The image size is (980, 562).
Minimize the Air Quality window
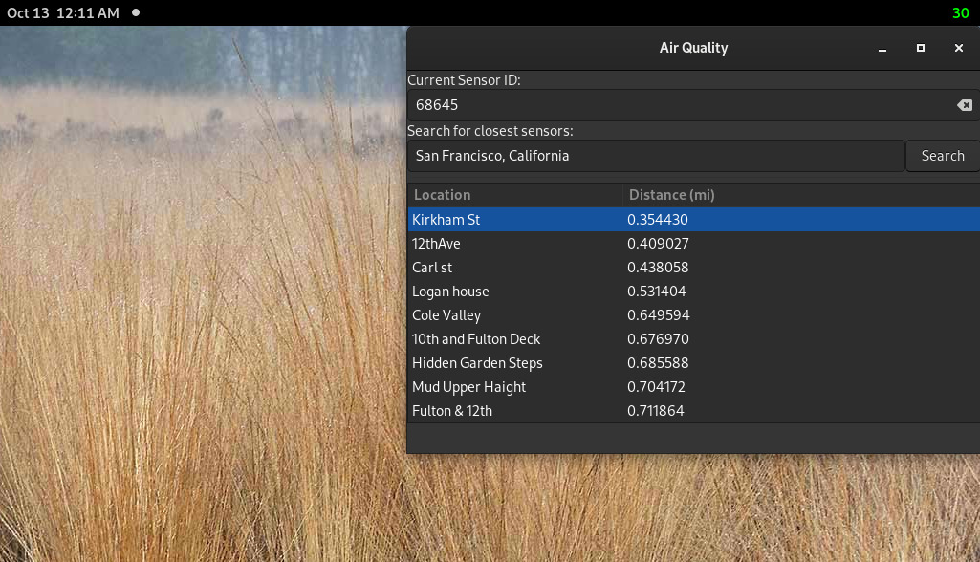881,48
